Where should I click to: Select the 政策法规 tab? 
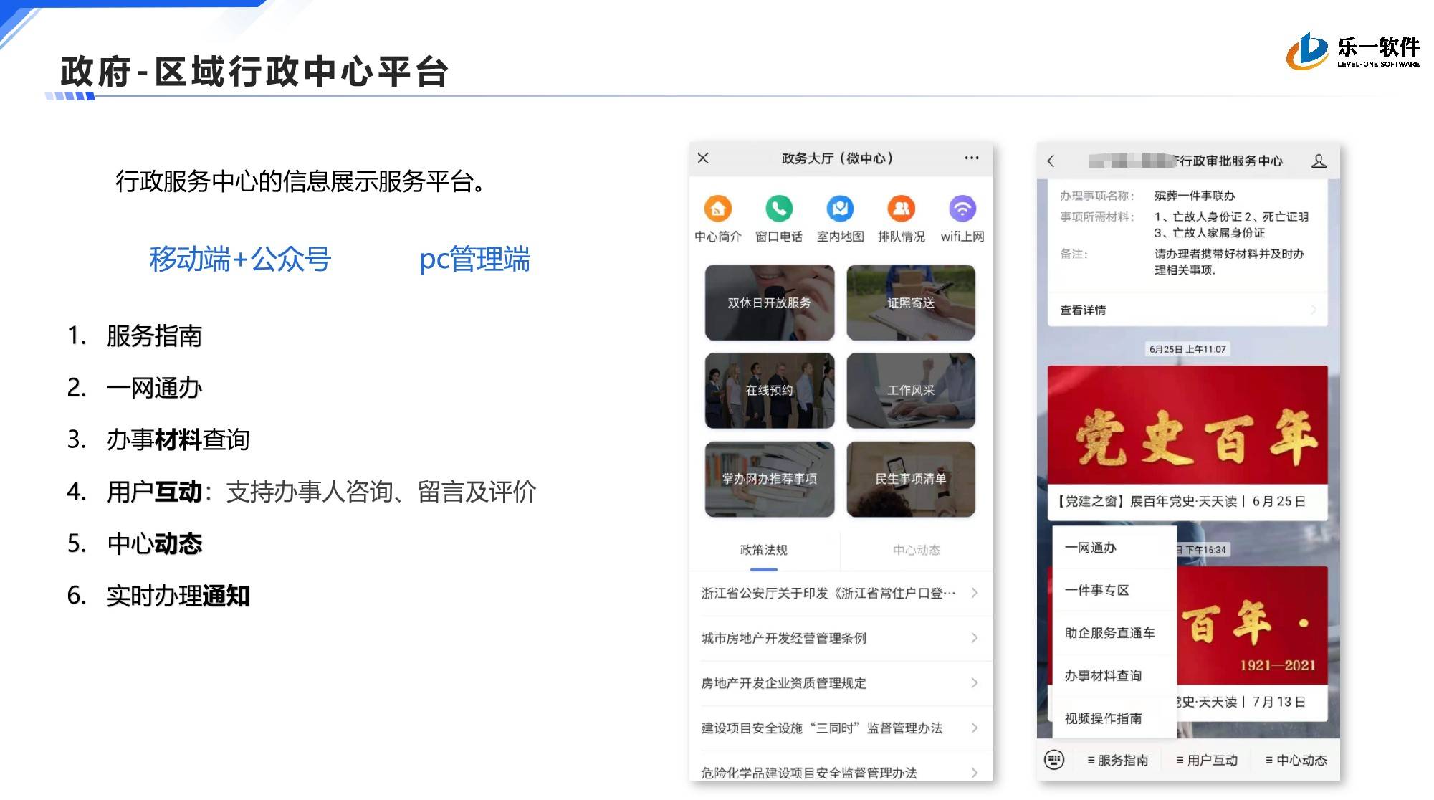763,550
